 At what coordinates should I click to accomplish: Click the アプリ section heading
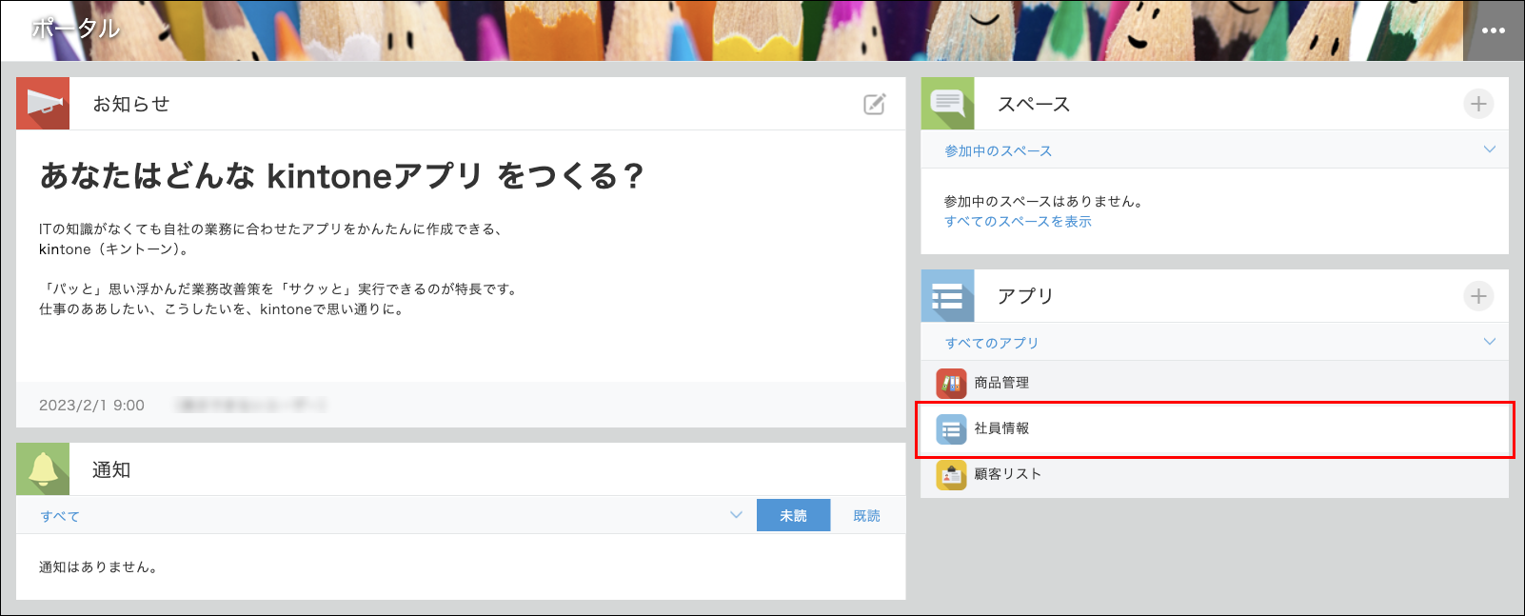(1025, 296)
